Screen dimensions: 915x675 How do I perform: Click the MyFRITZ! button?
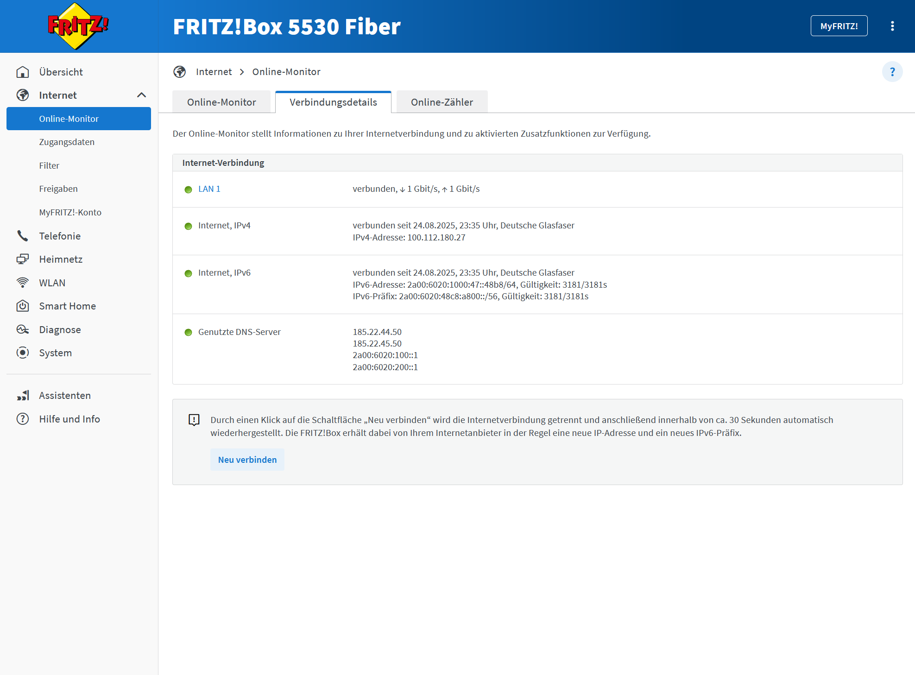pos(839,26)
